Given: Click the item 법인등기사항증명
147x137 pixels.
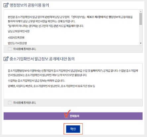Looking at the screenshot, I should tap(17, 43).
